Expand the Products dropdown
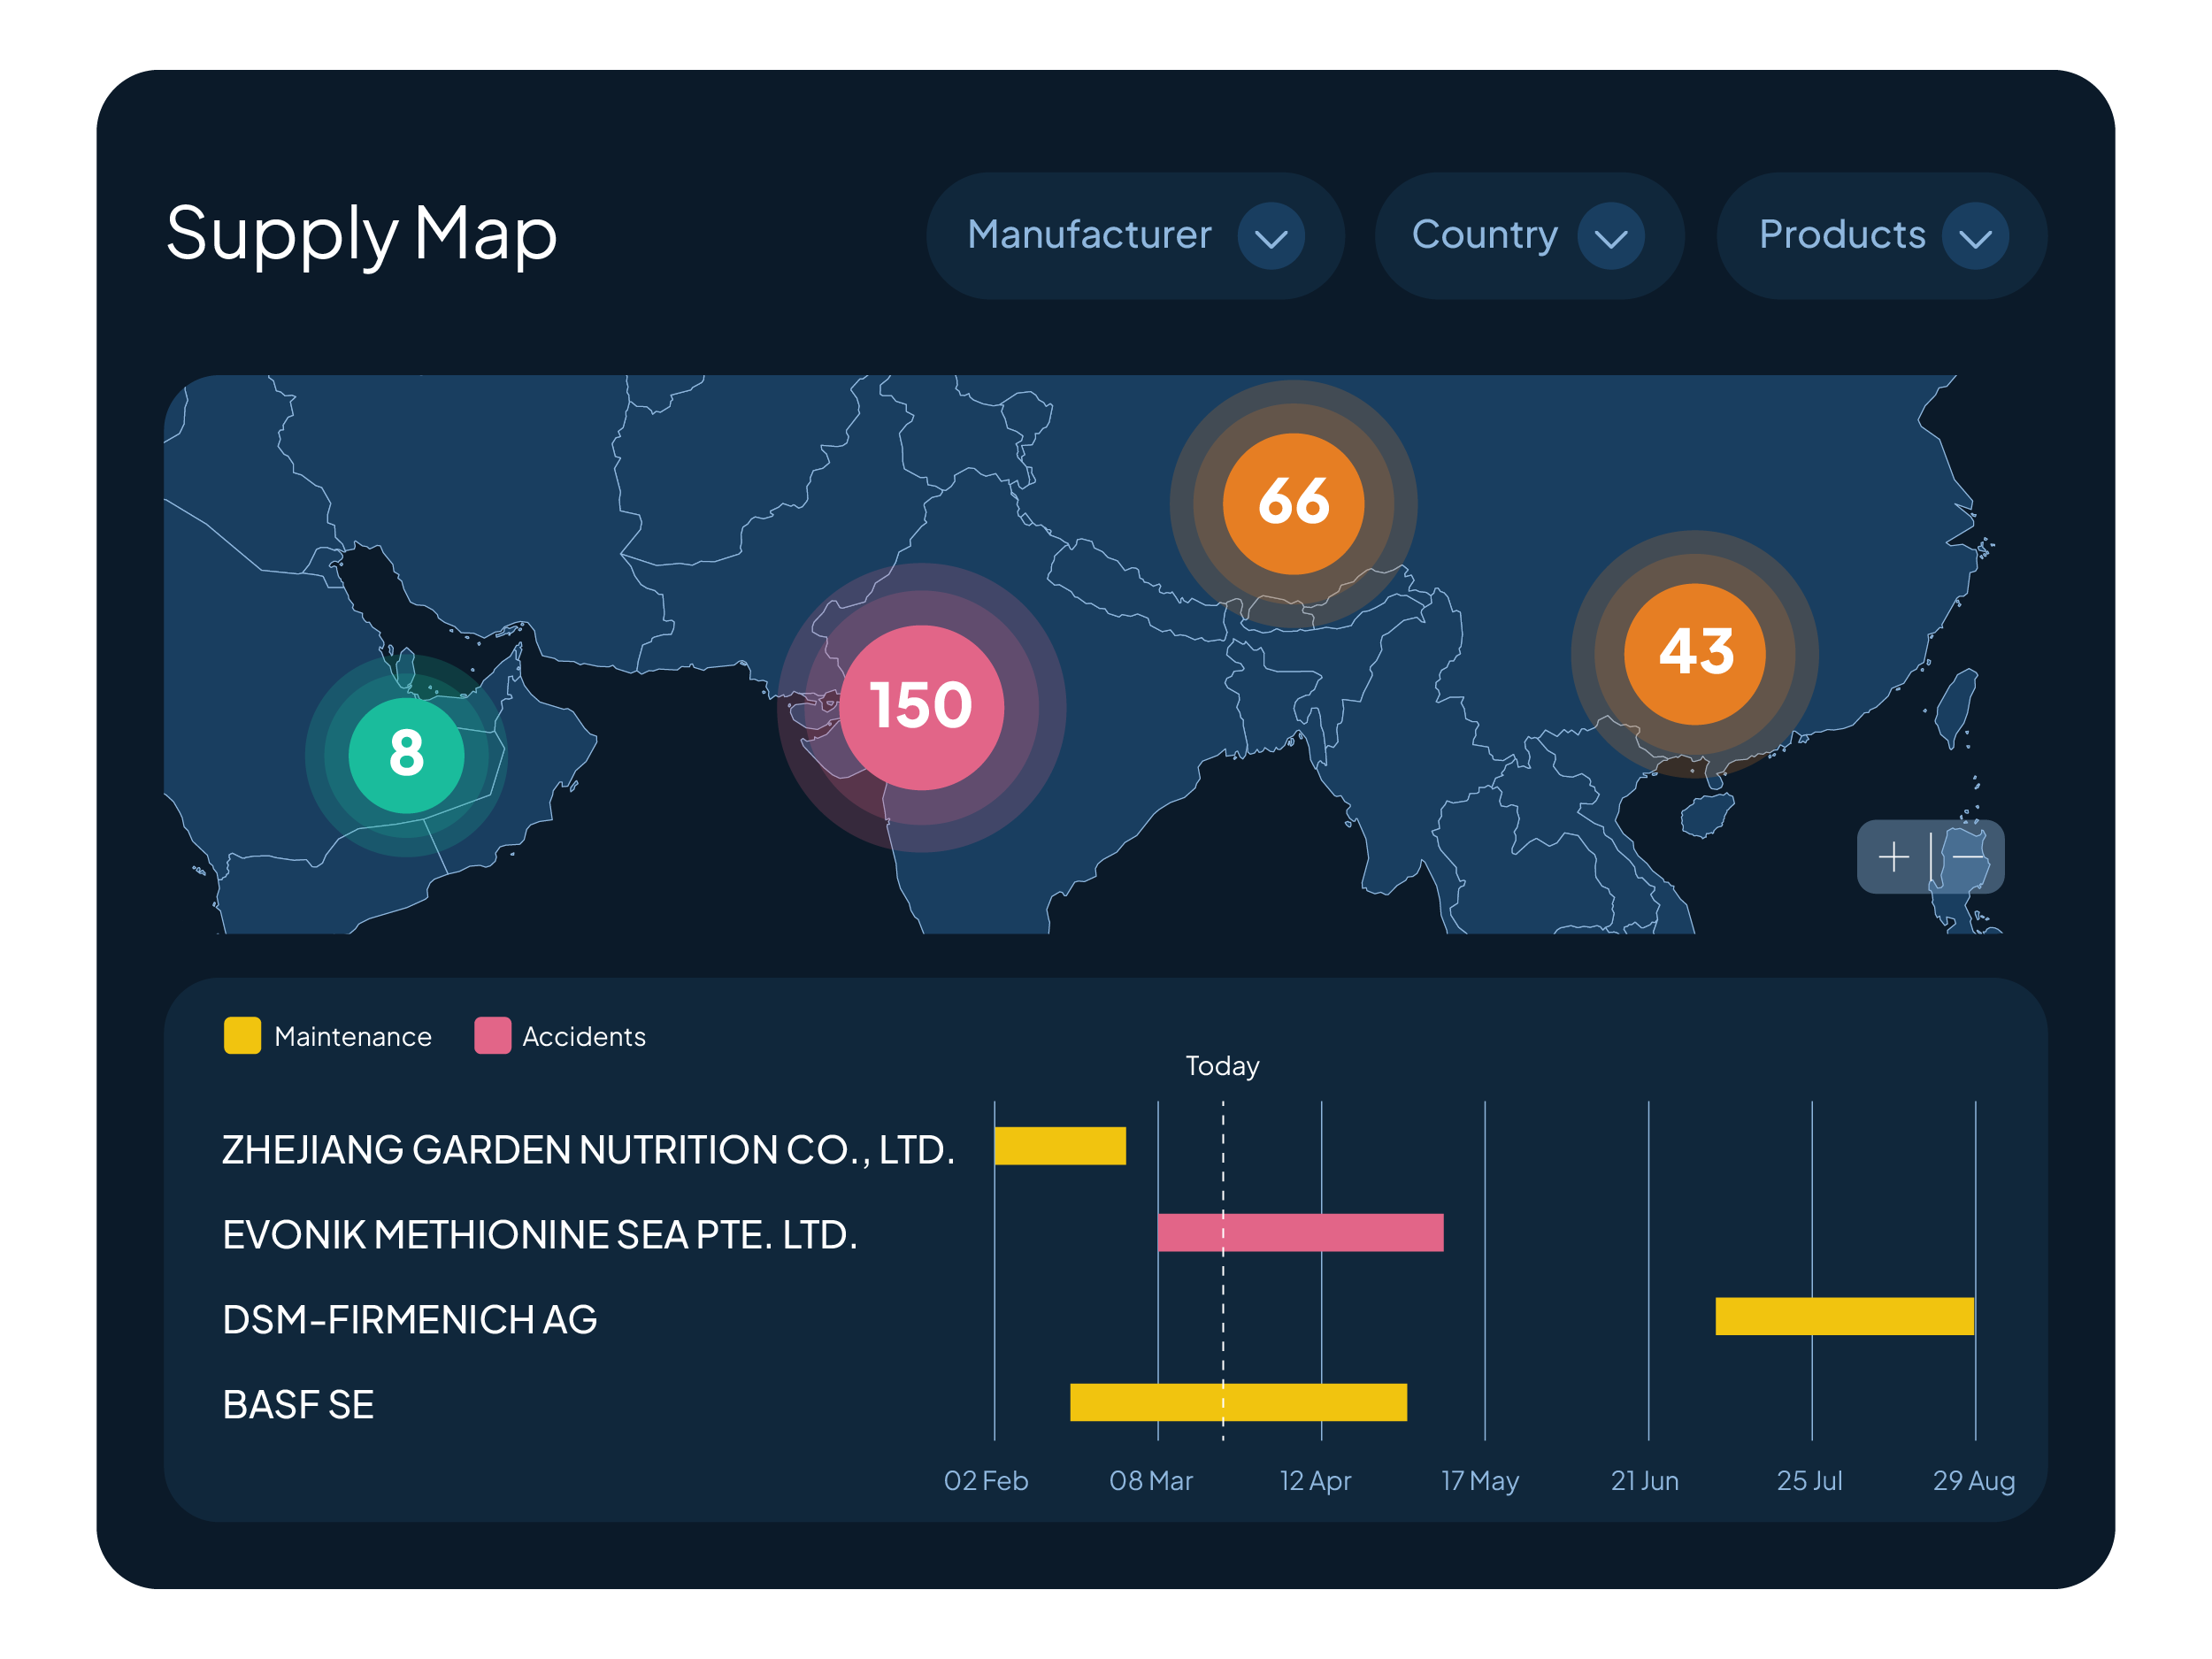 click(1842, 235)
